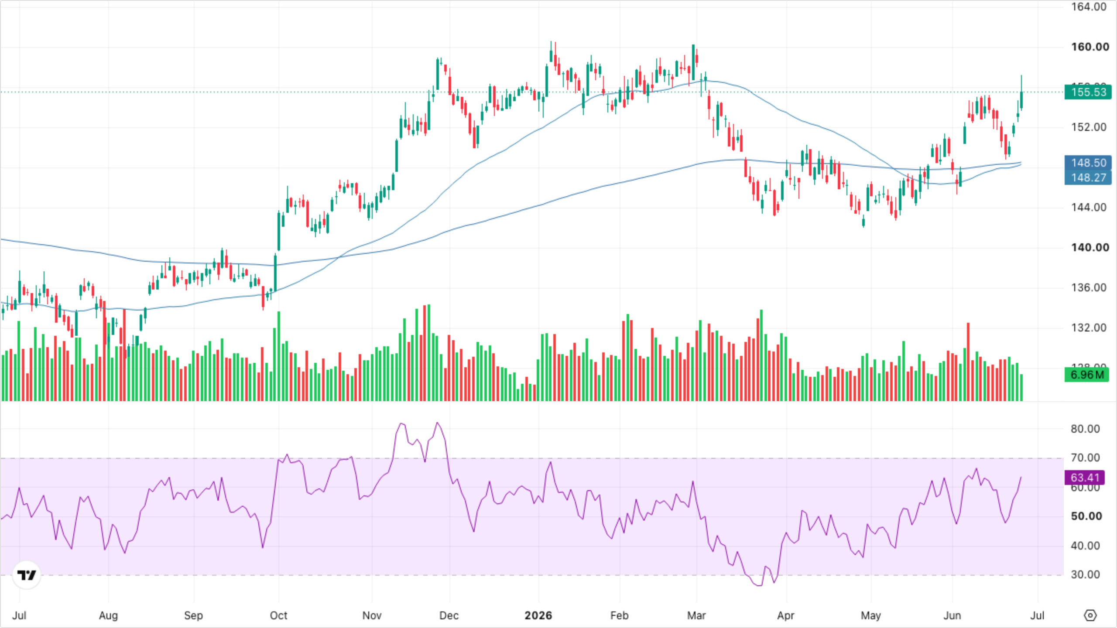Click the Mar label on time axis
Screen dimensions: 1117x628
point(696,615)
